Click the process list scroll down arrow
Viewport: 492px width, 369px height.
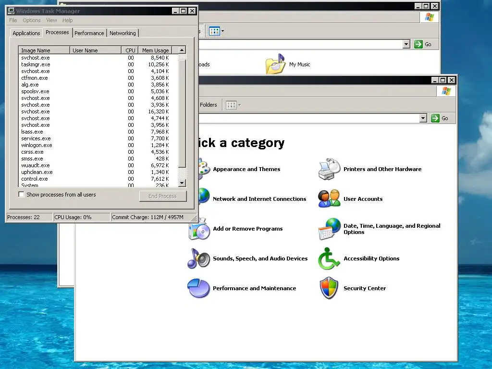[182, 183]
